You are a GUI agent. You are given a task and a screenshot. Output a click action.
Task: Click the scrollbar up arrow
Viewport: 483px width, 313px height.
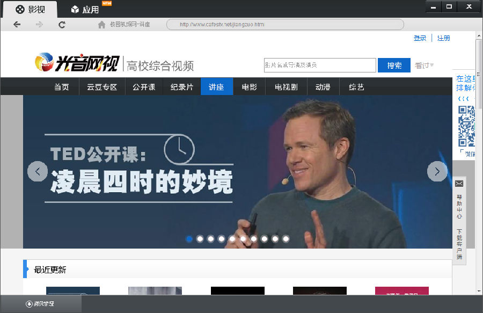479,36
